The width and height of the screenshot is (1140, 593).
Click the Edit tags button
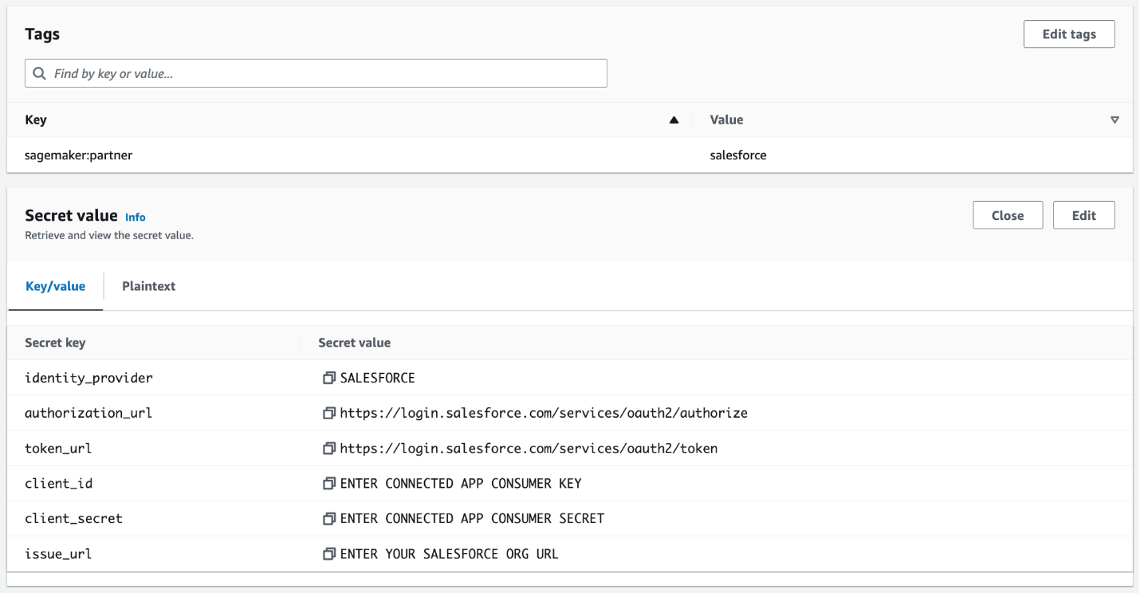(x=1069, y=34)
